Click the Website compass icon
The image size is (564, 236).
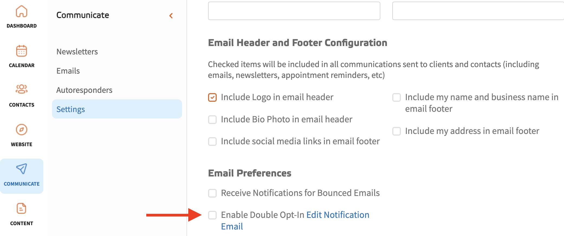21,130
